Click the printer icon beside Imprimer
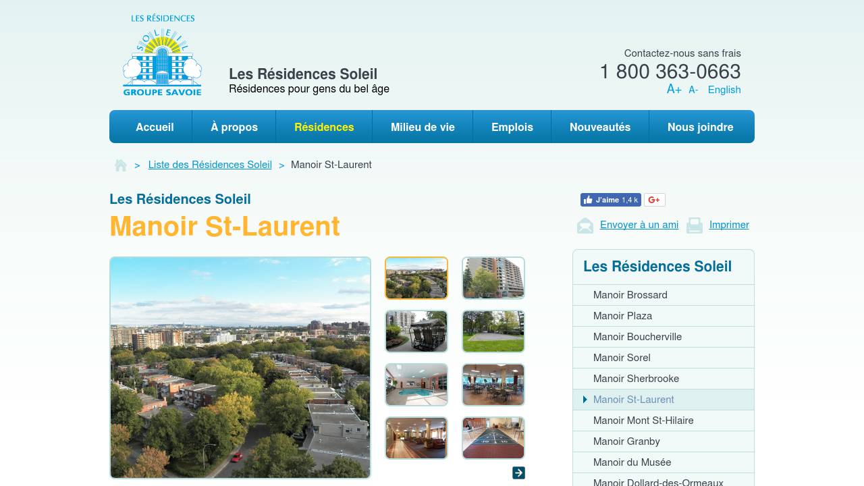 (x=695, y=225)
